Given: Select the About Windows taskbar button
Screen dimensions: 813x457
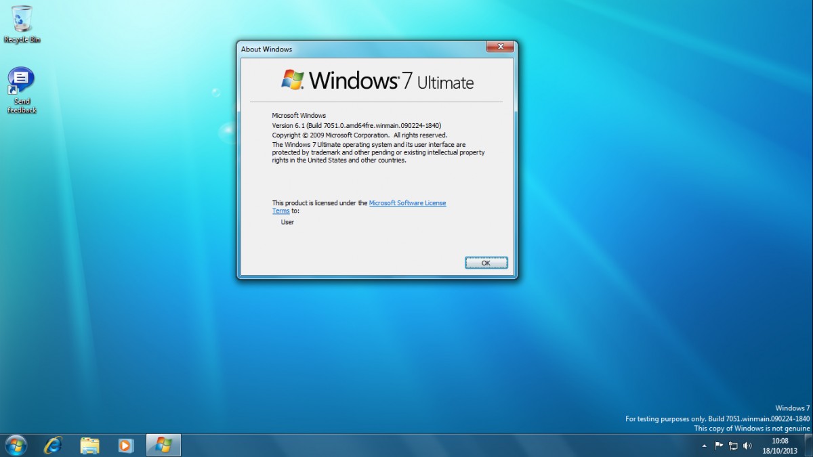Looking at the screenshot, I should (x=163, y=445).
